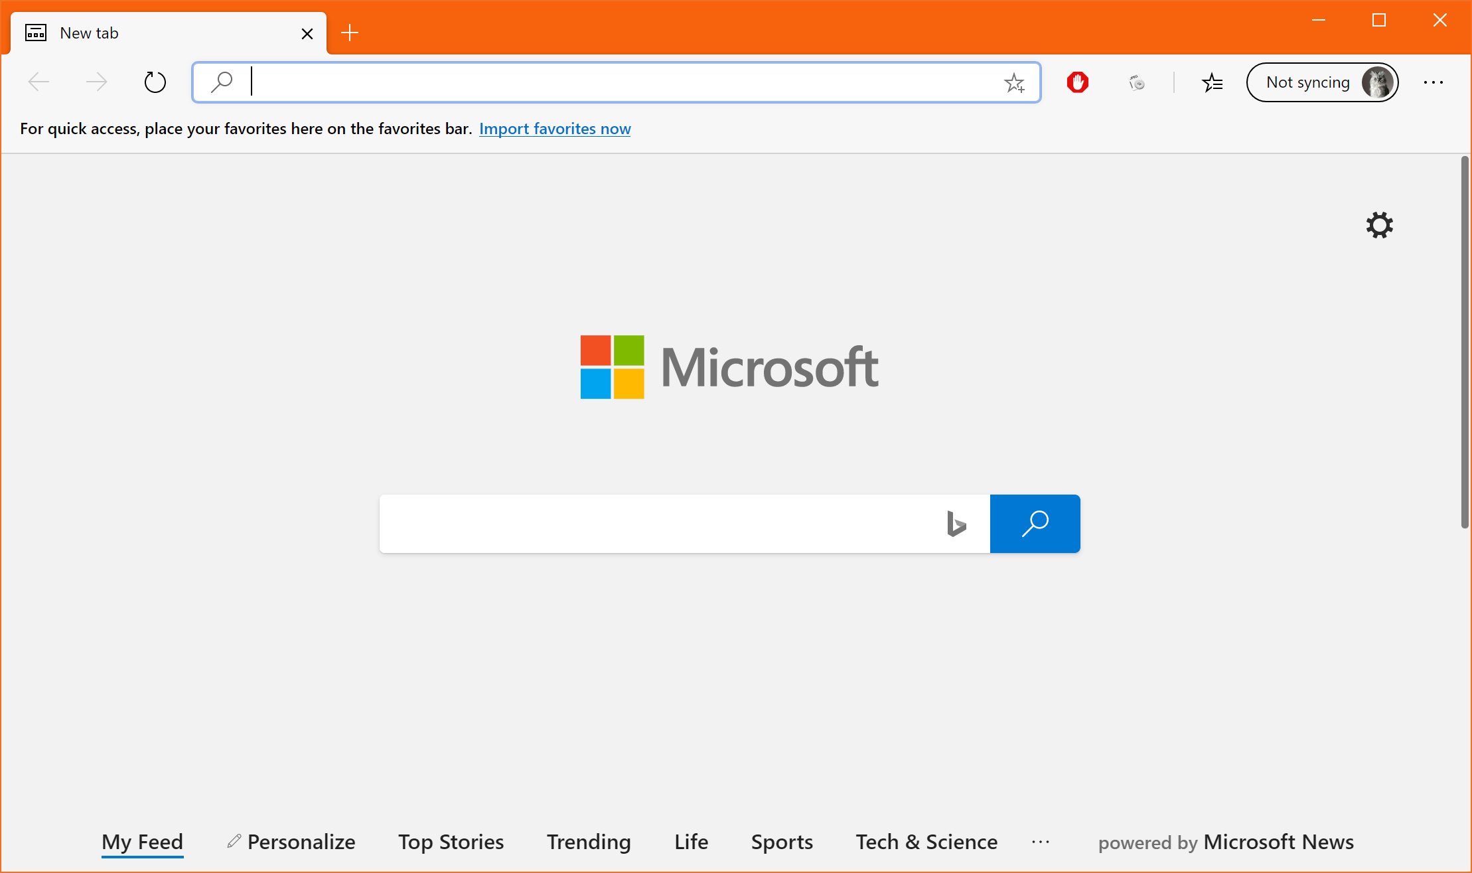
Task: Click powered by Microsoft News link
Action: [1226, 842]
